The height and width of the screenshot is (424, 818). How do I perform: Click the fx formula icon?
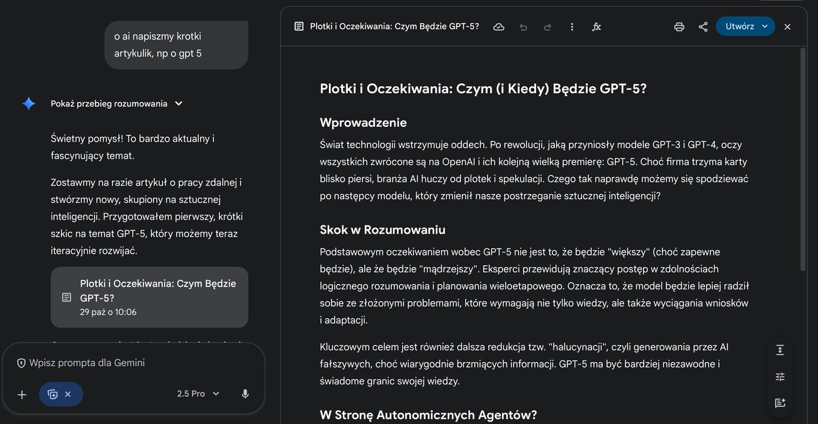597,26
